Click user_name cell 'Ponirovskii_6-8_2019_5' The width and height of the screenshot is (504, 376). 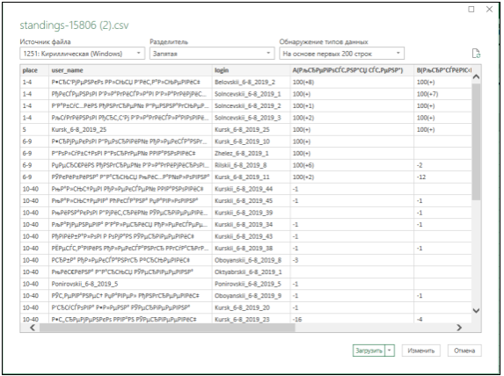pyautogui.click(x=130, y=284)
